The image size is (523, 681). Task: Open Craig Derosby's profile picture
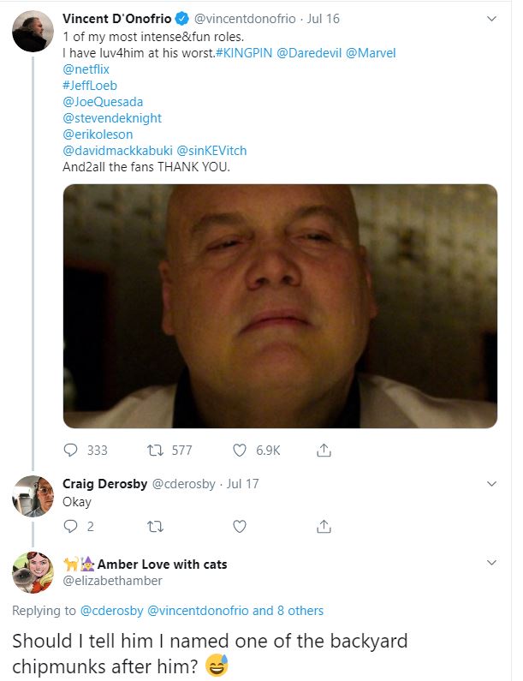coord(33,496)
